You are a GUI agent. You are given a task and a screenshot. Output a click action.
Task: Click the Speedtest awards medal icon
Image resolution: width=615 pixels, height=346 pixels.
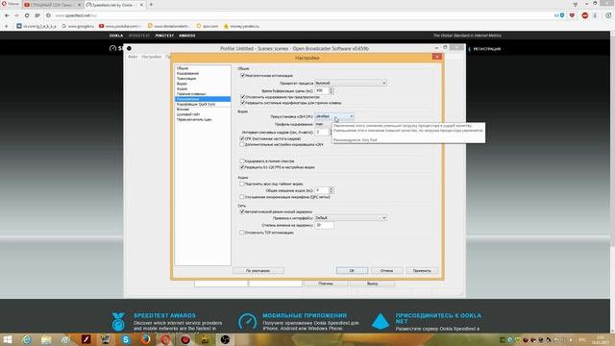[x=117, y=322]
